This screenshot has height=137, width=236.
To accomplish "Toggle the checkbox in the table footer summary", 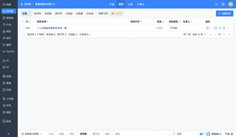I will (24, 34).
